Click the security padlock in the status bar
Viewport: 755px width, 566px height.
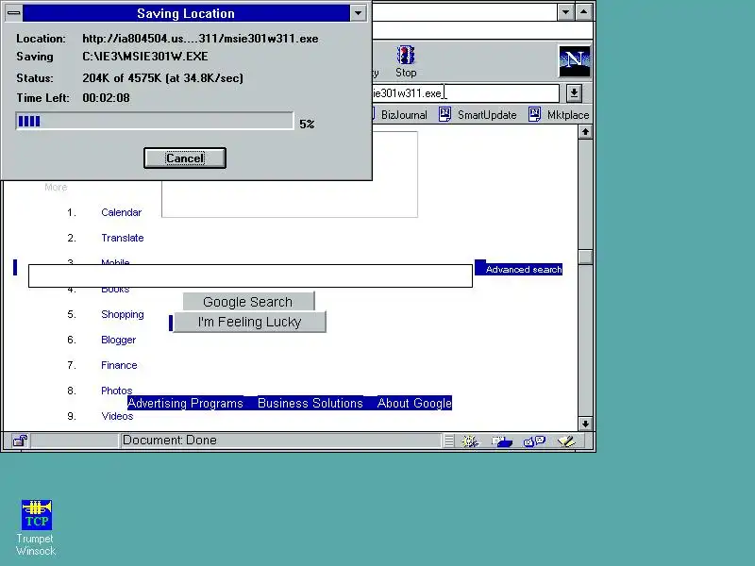[x=20, y=441]
